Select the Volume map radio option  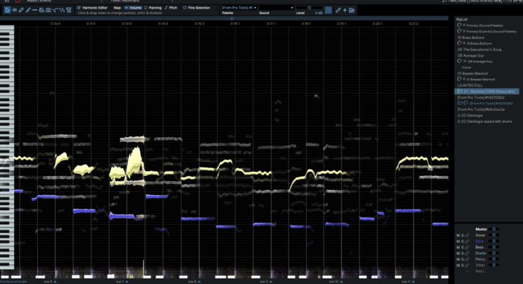click(x=127, y=8)
